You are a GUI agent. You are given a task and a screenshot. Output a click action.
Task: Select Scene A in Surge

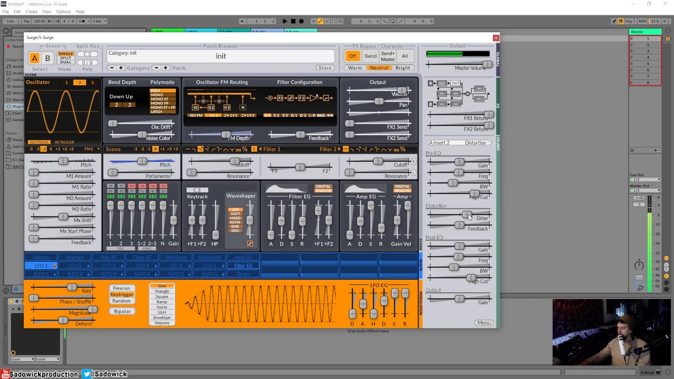click(34, 58)
